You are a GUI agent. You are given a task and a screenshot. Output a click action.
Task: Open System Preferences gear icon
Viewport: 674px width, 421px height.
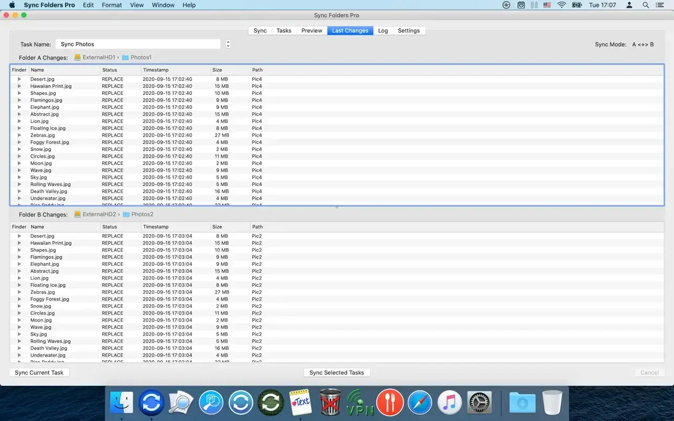(x=479, y=403)
